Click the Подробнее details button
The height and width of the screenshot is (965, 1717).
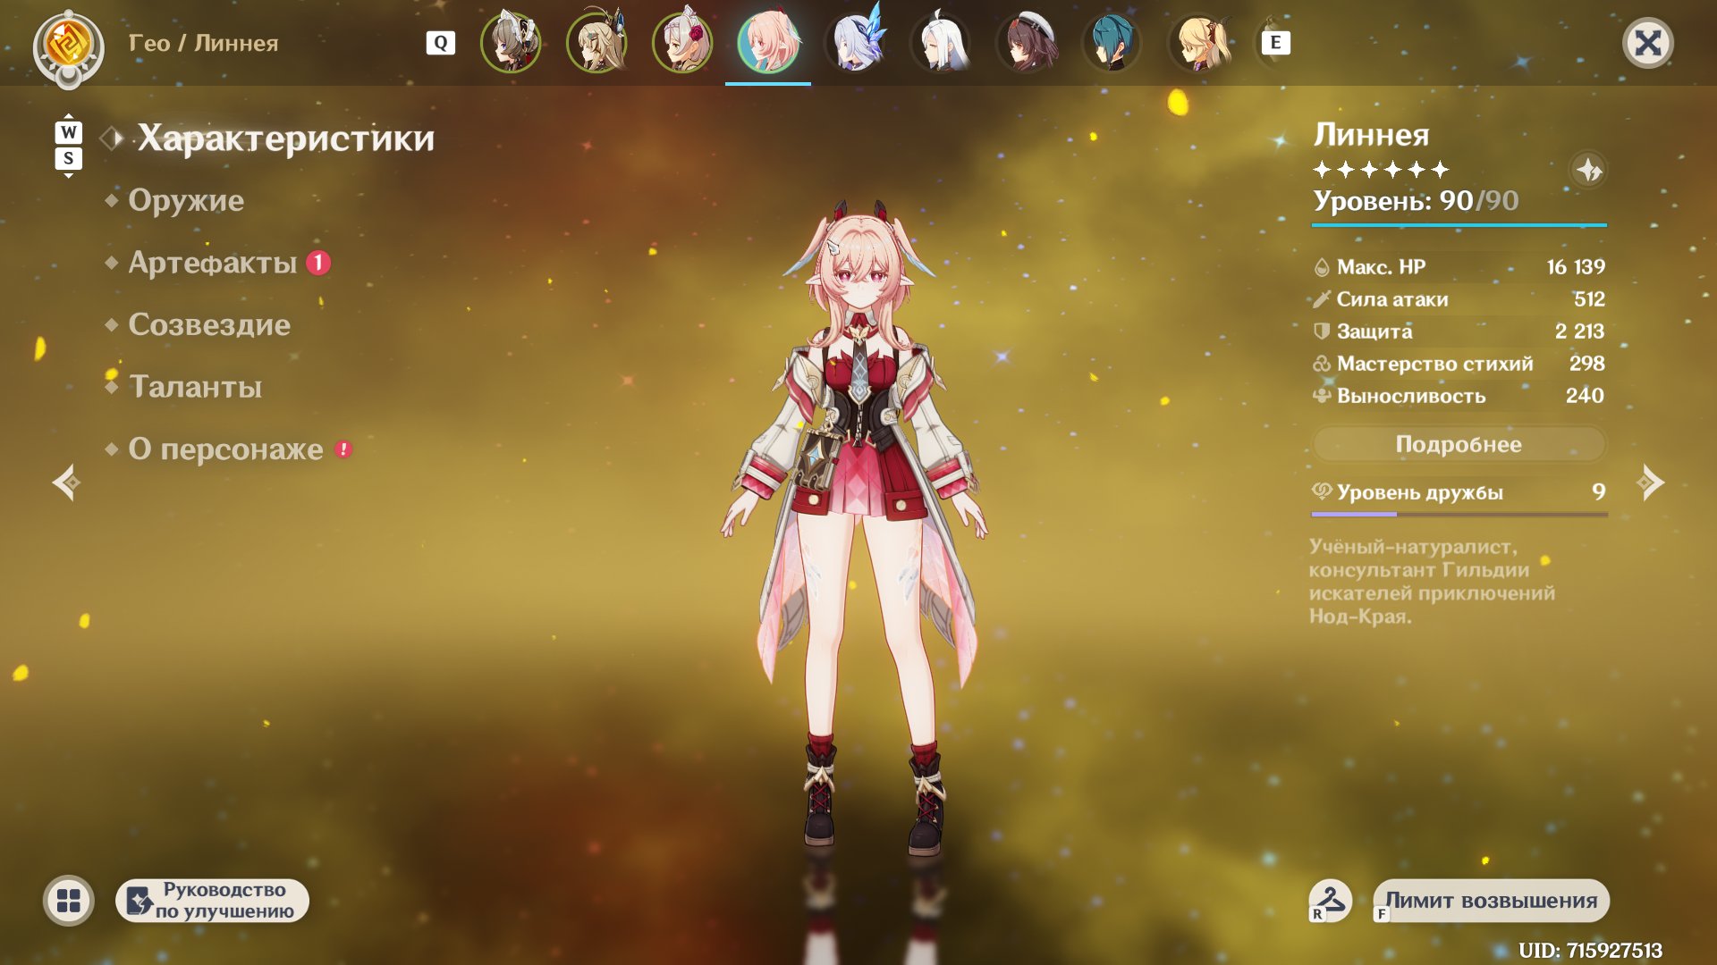[1459, 444]
